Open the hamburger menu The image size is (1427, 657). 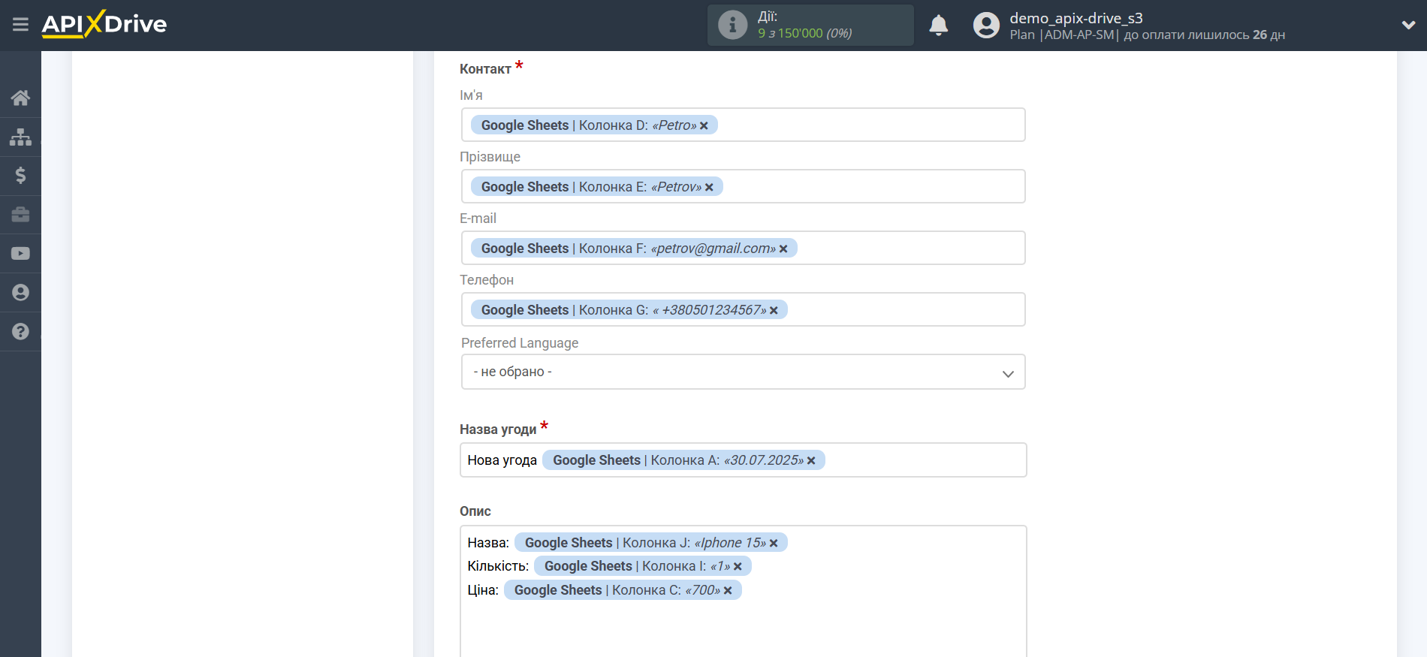[x=20, y=25]
